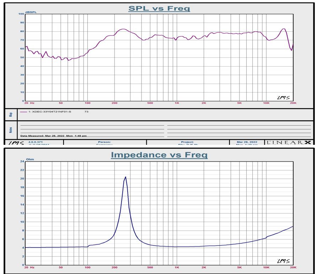
Task: Click the '12' tick on the Impedance y-axis
Action: 22,213
